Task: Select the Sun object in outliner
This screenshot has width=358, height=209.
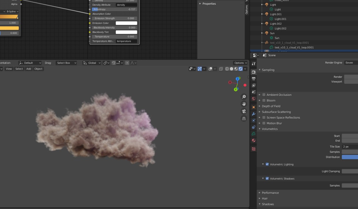Action: click(x=272, y=33)
